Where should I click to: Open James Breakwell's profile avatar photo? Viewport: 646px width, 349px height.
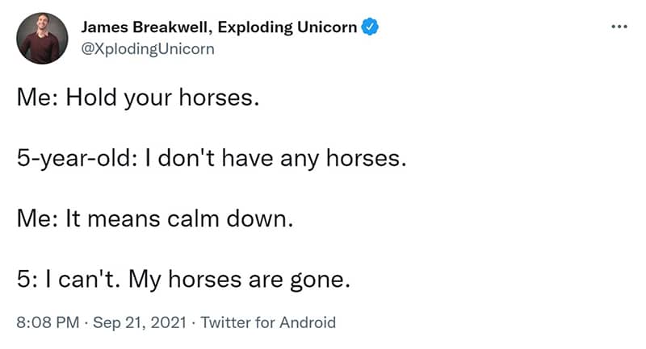pos(42,38)
